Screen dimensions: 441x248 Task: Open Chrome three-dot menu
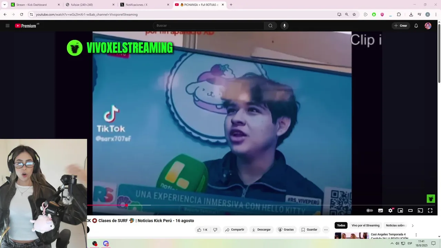(436, 14)
